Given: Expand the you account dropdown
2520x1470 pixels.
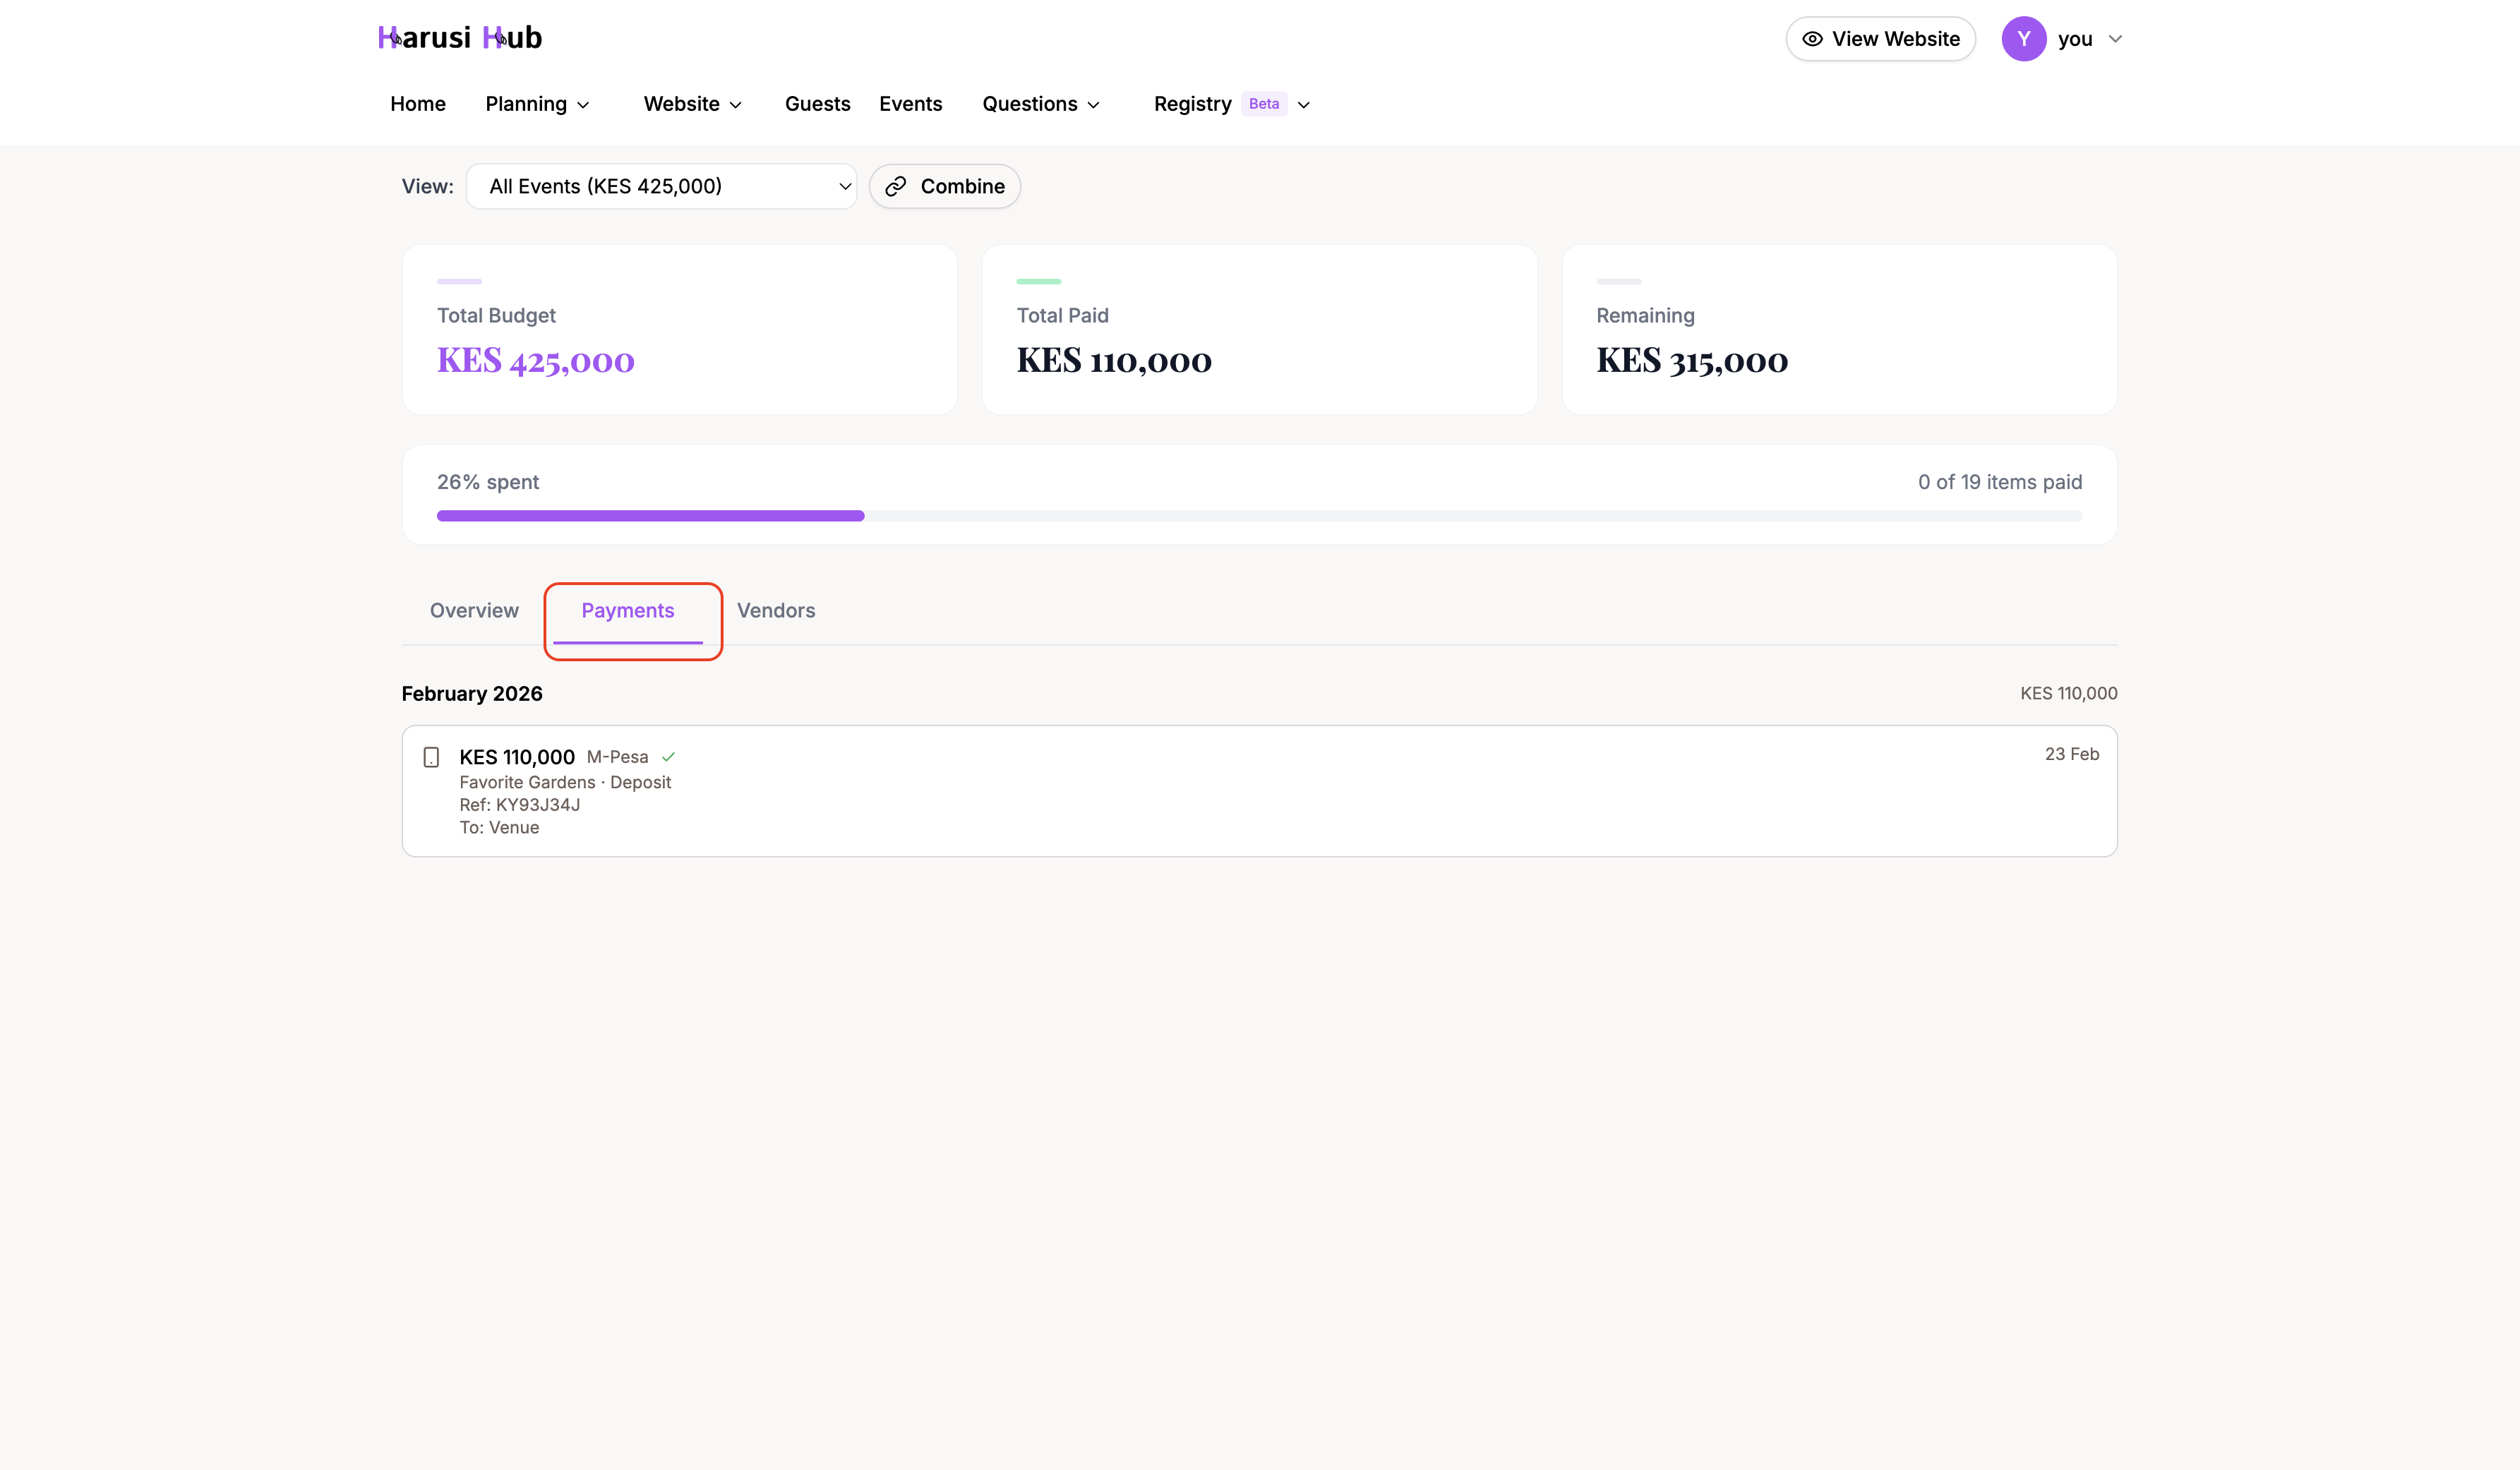Looking at the screenshot, I should coord(2116,39).
